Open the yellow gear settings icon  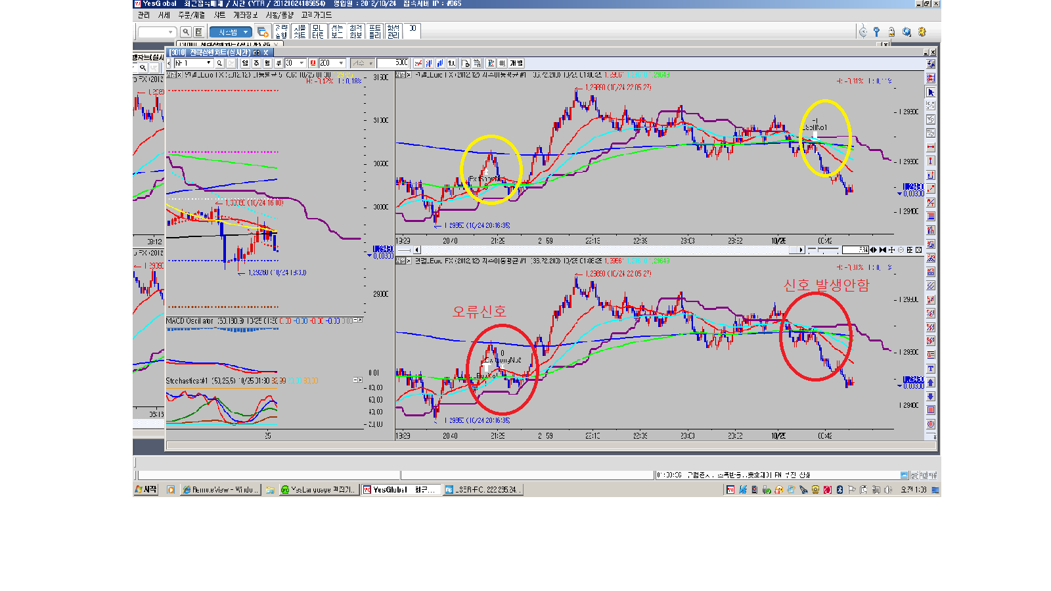[922, 32]
